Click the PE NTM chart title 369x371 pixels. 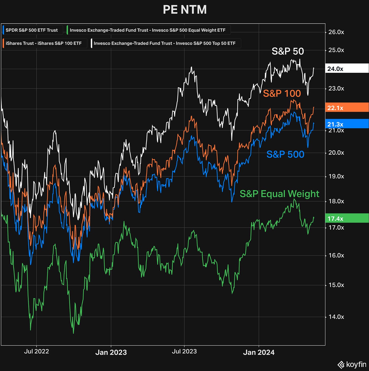coord(185,10)
